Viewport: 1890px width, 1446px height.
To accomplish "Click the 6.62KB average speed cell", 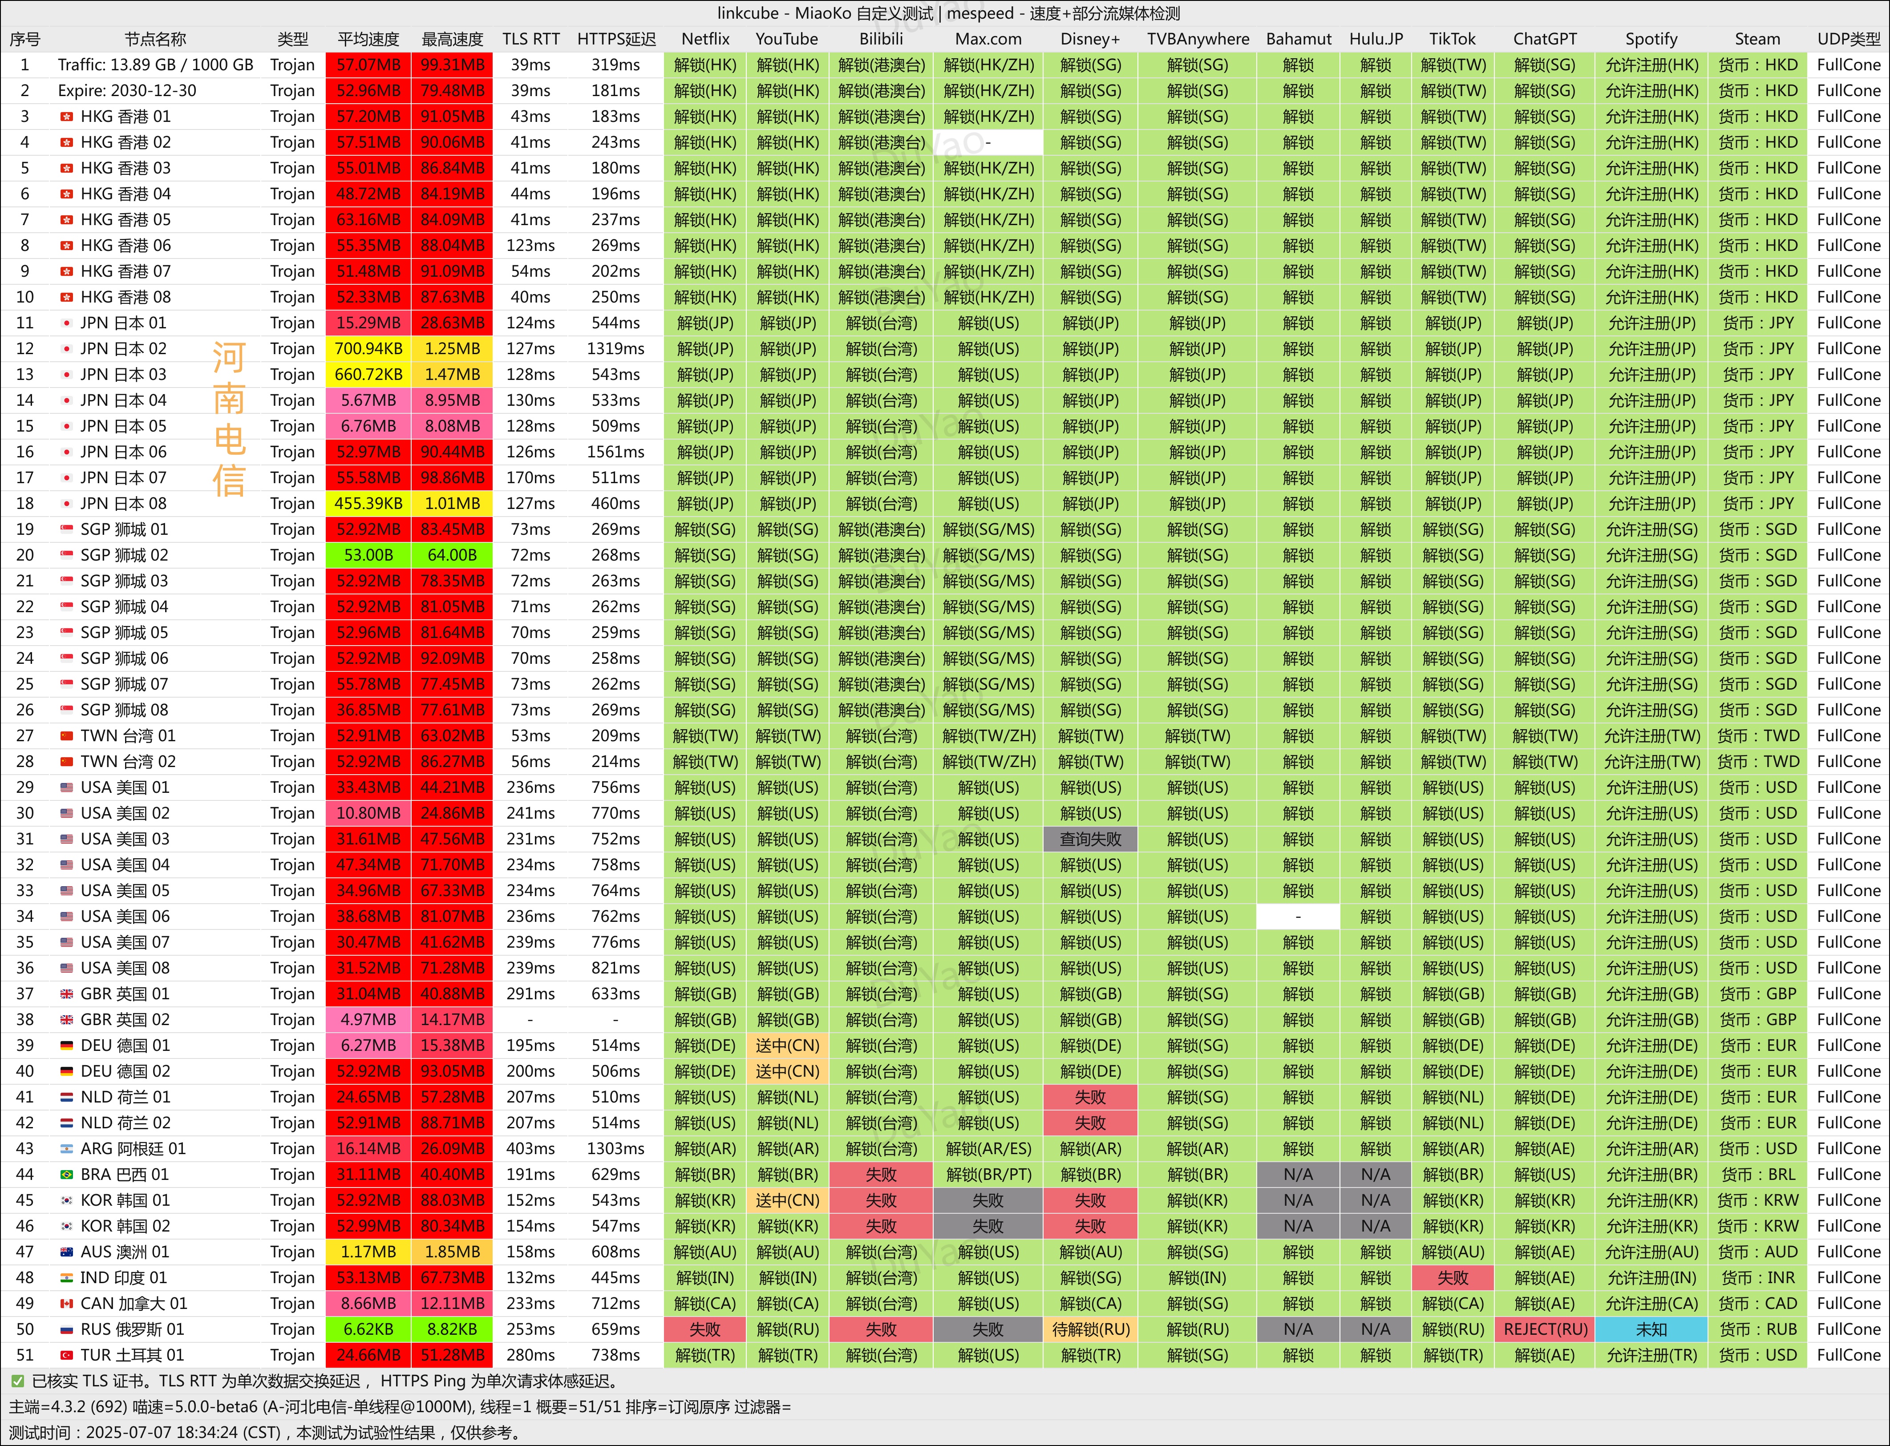I will tap(368, 1330).
